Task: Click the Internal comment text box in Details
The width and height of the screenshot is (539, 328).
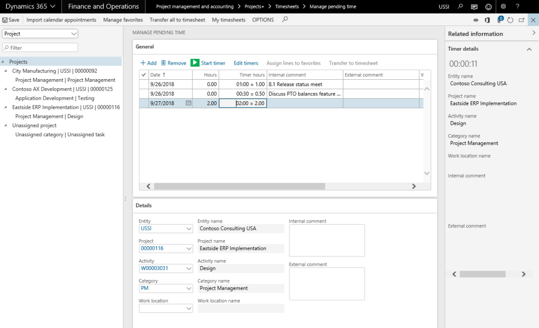Action: [327, 240]
